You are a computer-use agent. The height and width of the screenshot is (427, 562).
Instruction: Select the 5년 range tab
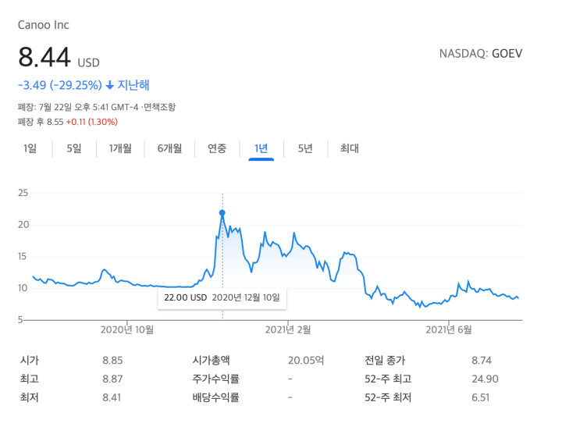coord(305,148)
